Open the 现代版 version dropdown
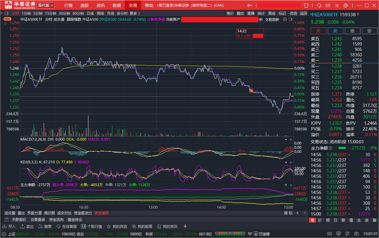 tap(46, 5)
